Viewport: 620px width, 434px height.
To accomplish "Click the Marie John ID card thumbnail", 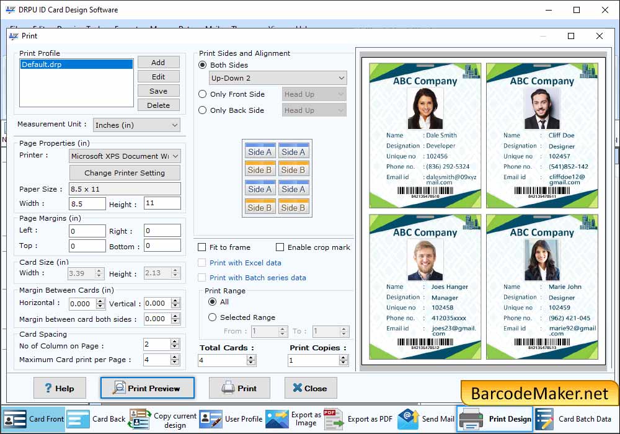I will click(x=542, y=287).
